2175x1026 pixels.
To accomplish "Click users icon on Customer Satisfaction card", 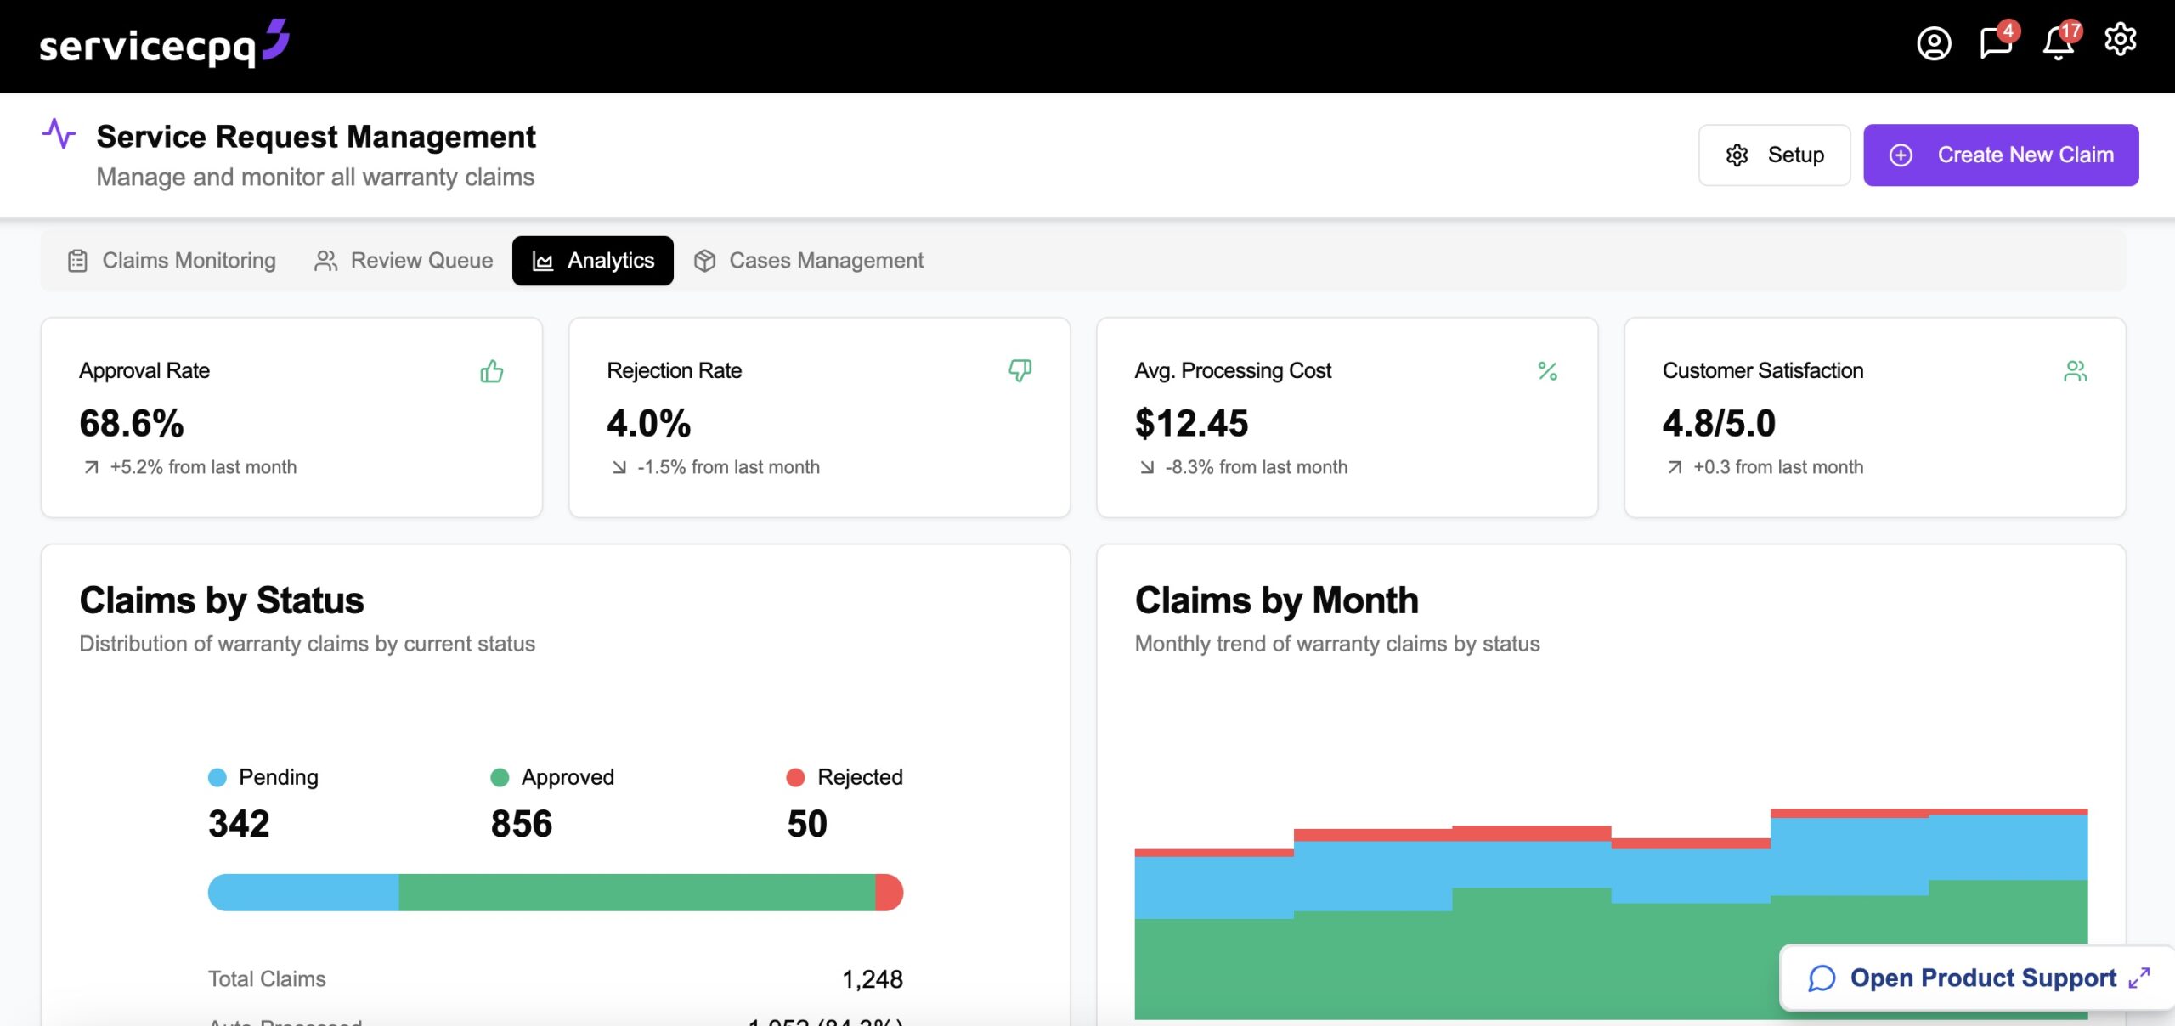I will point(2075,371).
